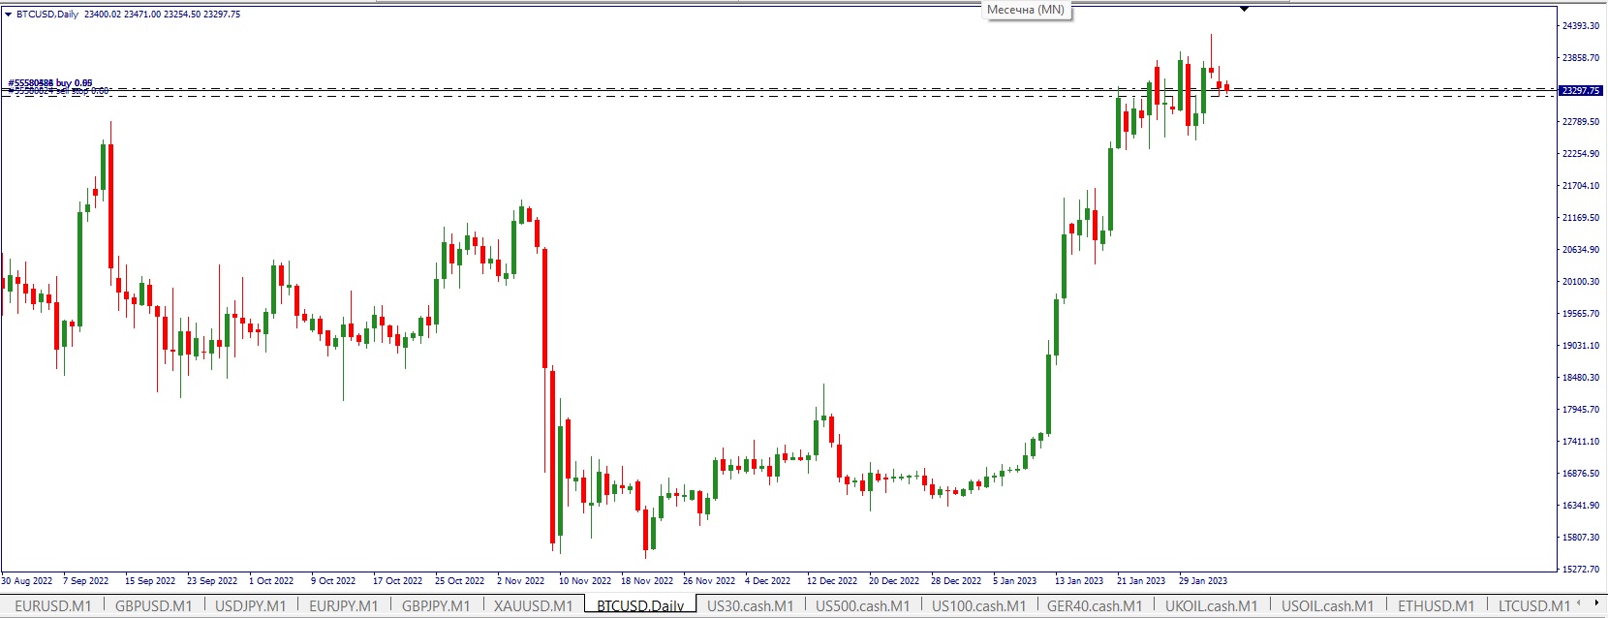Open the EURJPY.M1 chart tab
The width and height of the screenshot is (1608, 618).
coord(344,606)
